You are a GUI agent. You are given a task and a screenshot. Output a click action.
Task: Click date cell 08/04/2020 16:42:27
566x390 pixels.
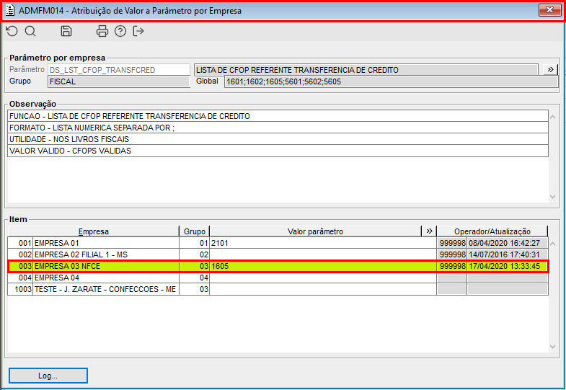507,243
